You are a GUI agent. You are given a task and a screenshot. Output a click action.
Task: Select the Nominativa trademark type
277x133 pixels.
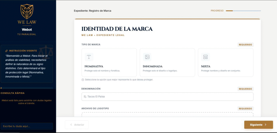pos(109,62)
